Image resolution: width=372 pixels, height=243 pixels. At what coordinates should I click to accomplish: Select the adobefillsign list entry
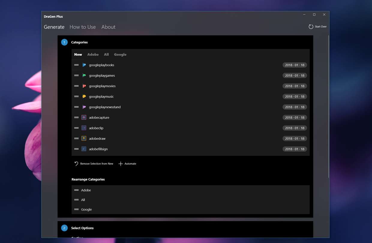point(190,149)
